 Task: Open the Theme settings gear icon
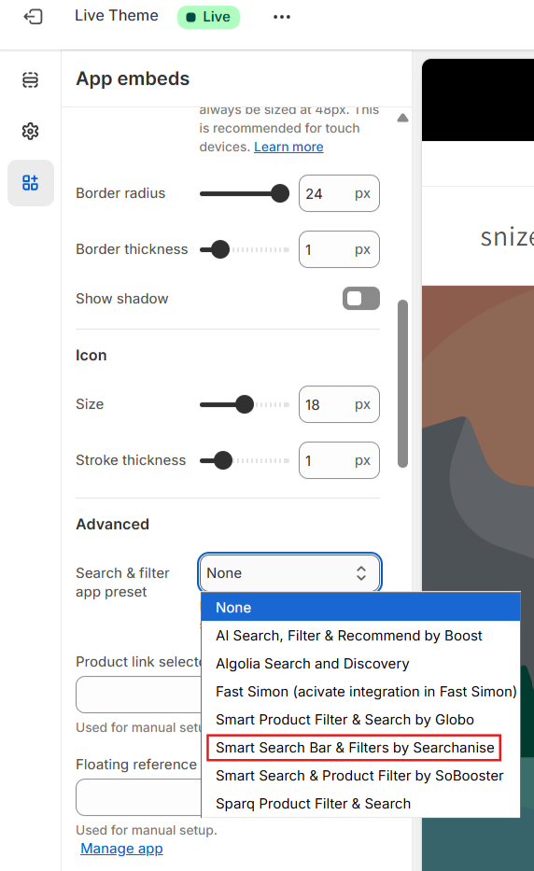point(31,131)
